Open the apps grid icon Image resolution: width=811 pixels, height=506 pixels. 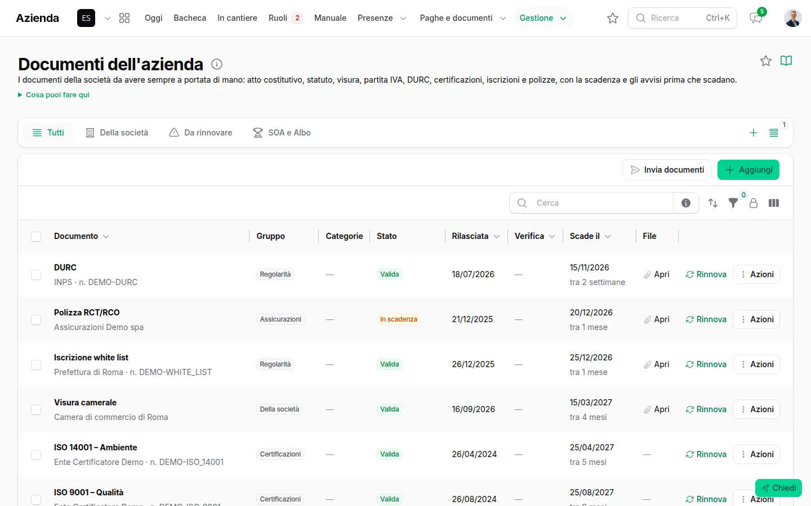pyautogui.click(x=124, y=18)
